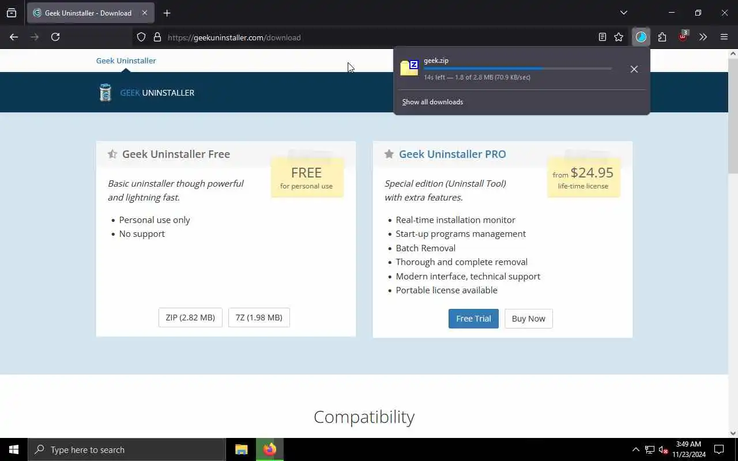Open a new tab with plus button
The image size is (738, 461).
167,13
